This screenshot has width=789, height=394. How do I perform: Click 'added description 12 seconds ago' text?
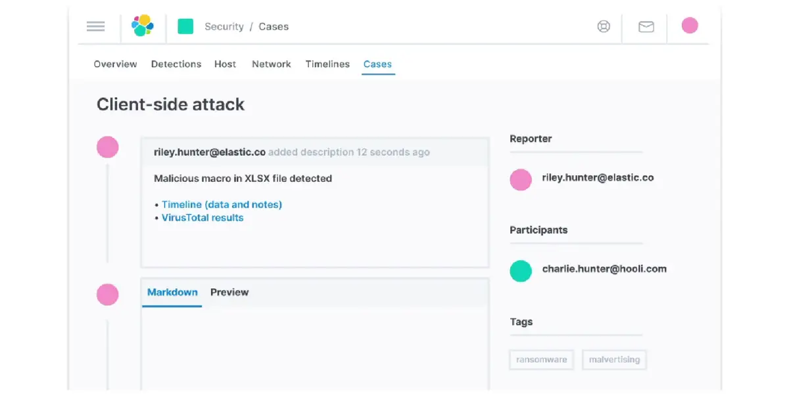click(349, 152)
